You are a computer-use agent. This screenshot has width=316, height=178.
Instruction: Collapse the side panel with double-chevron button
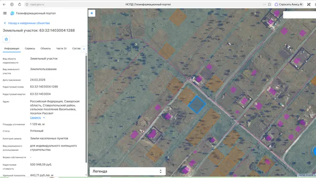92,13
